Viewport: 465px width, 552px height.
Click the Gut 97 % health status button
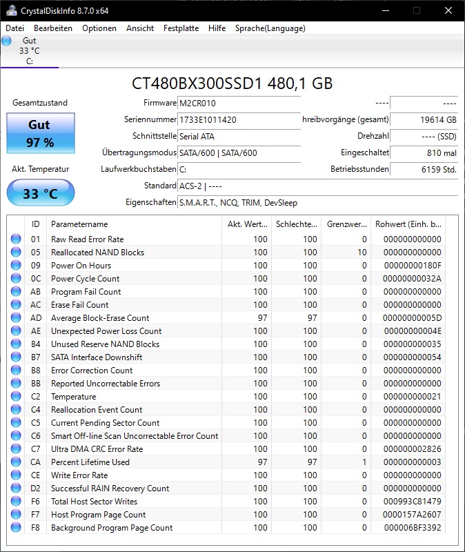[41, 133]
